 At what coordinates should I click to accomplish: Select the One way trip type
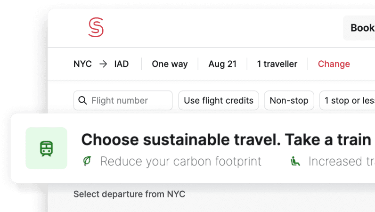click(x=170, y=64)
